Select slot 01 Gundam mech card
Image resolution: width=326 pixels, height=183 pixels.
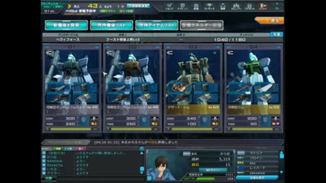pyautogui.click(x=72, y=88)
